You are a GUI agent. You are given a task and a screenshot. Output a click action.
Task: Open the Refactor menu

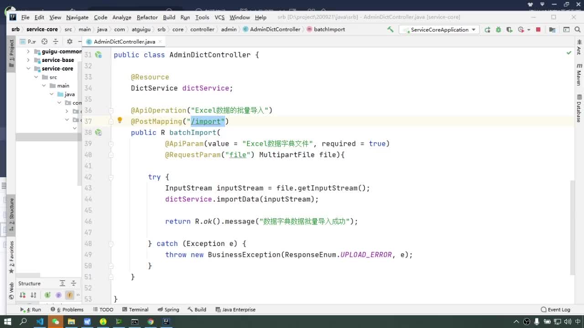tap(147, 17)
